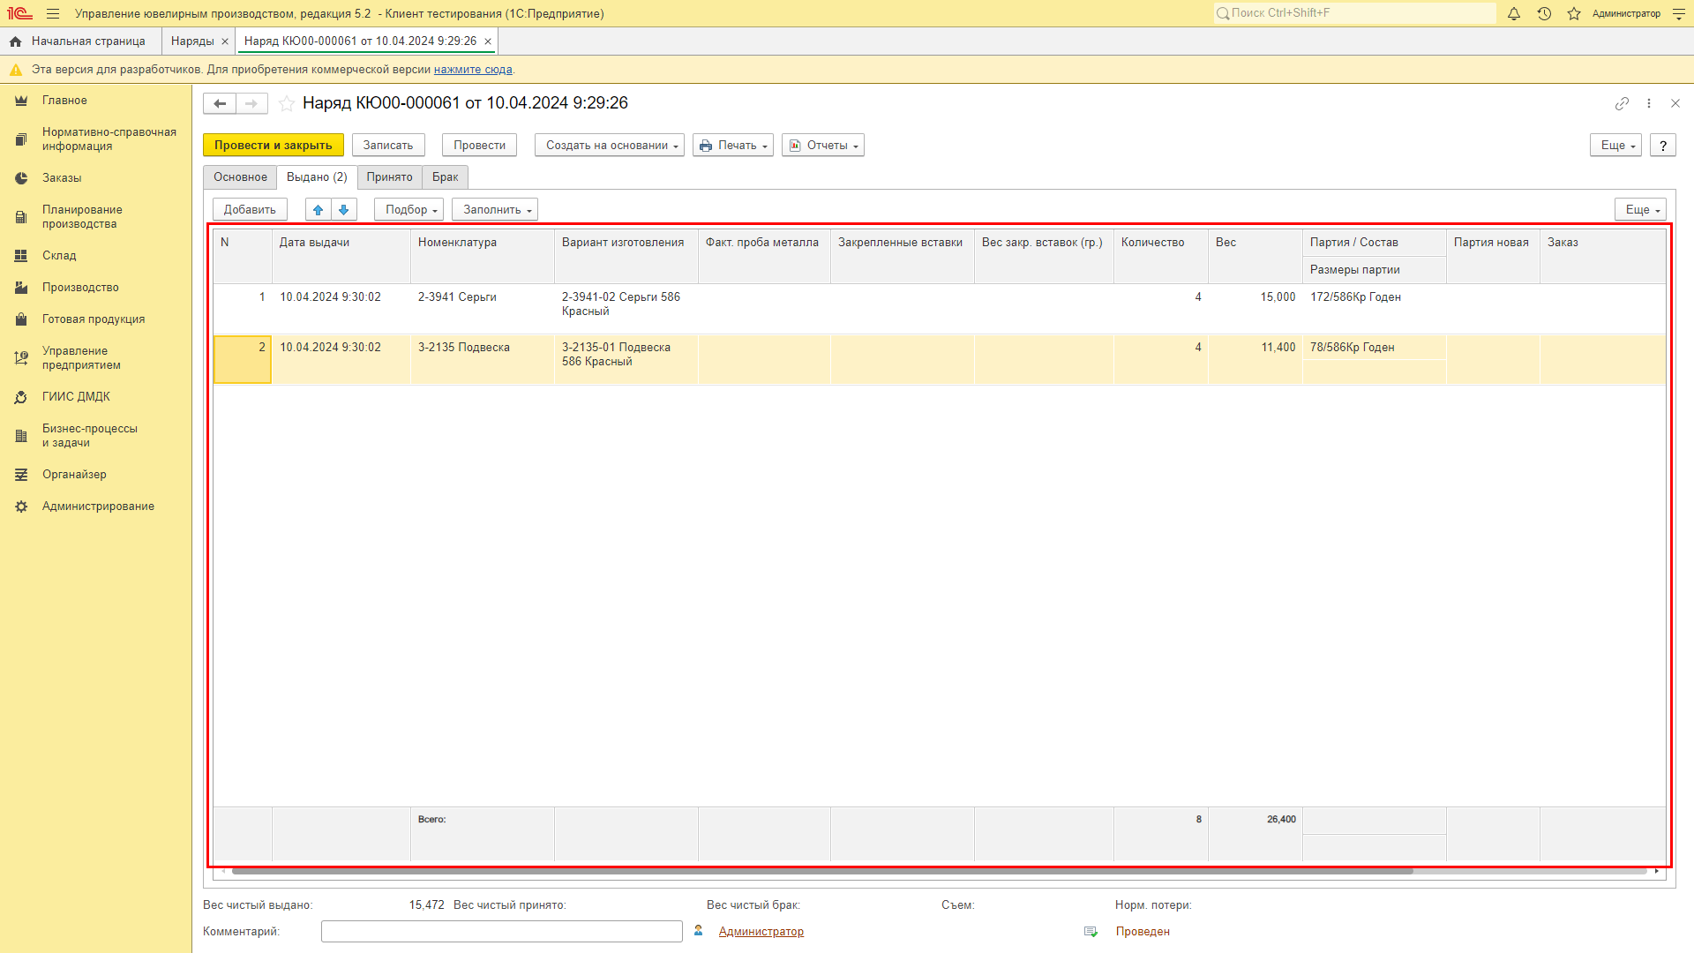Switch to the Наряды tab
The width and height of the screenshot is (1694, 953).
coord(192,41)
